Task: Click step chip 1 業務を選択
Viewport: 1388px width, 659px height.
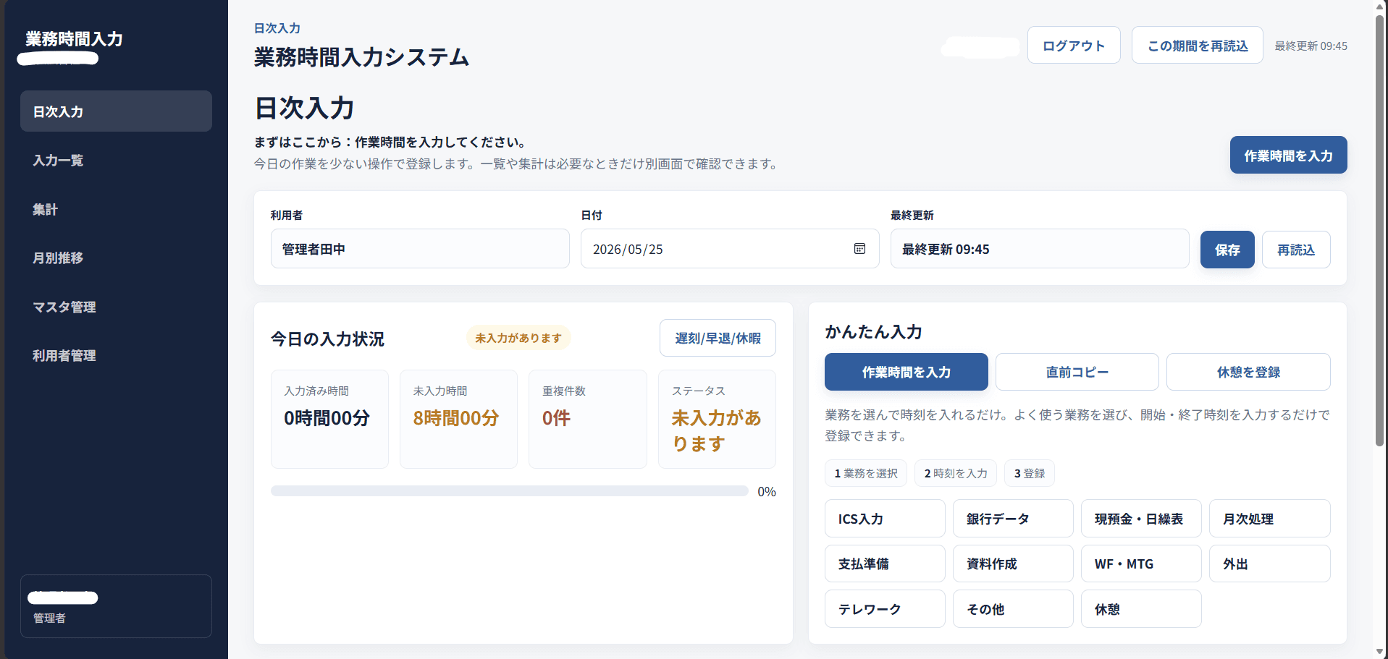Action: pos(866,473)
